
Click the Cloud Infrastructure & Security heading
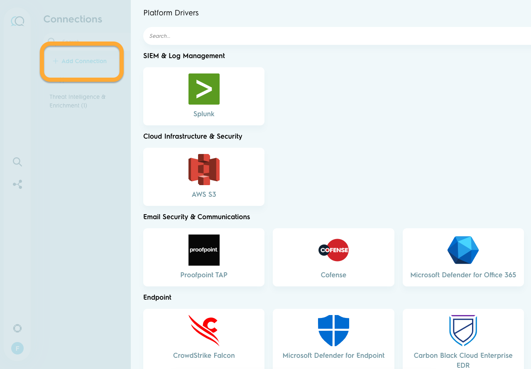coord(193,136)
